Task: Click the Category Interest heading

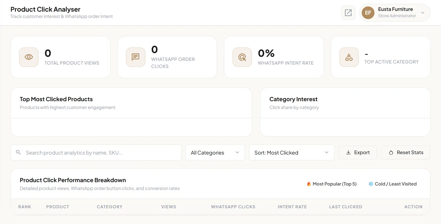Action: coord(293,99)
